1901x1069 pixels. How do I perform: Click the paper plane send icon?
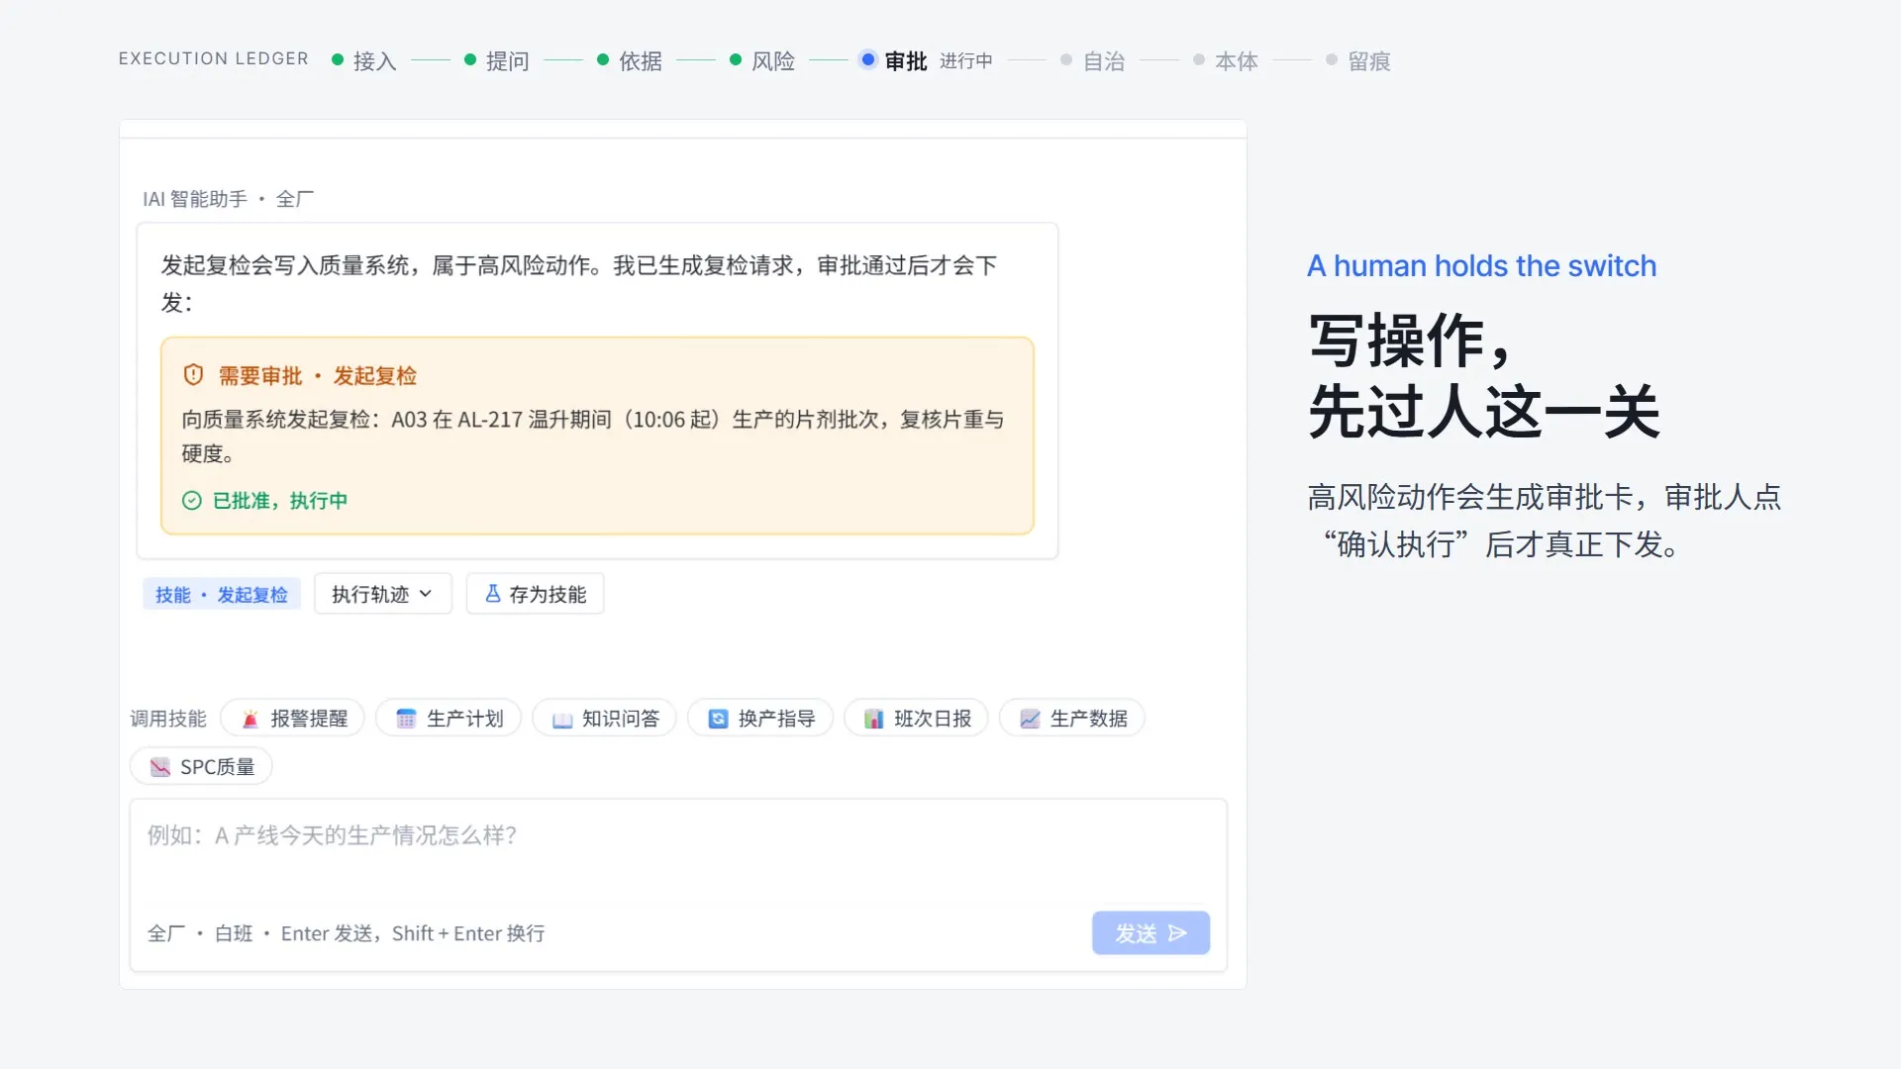point(1177,933)
